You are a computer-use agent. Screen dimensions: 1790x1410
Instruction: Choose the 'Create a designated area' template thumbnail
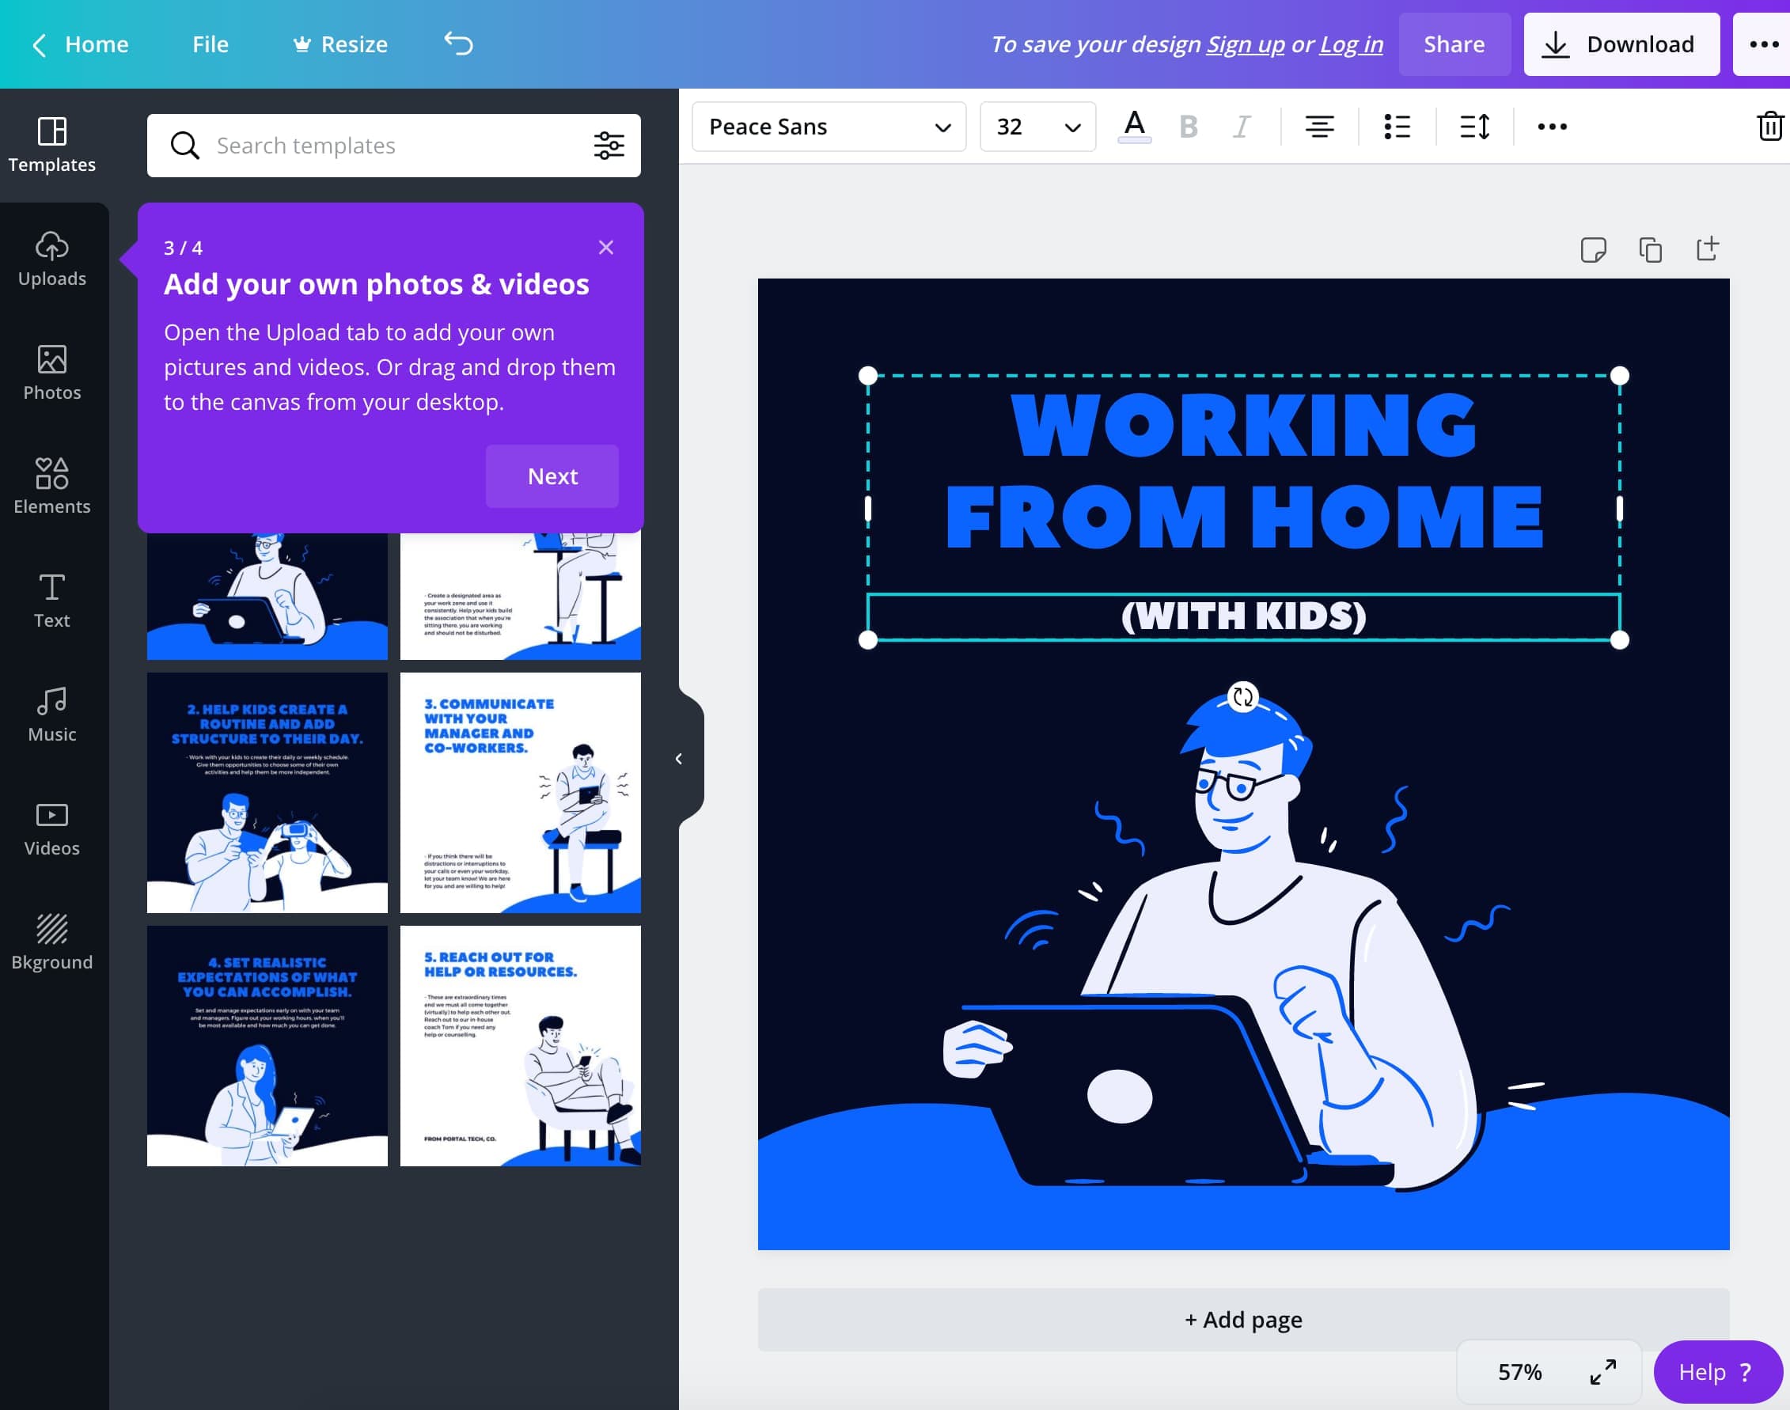[520, 596]
